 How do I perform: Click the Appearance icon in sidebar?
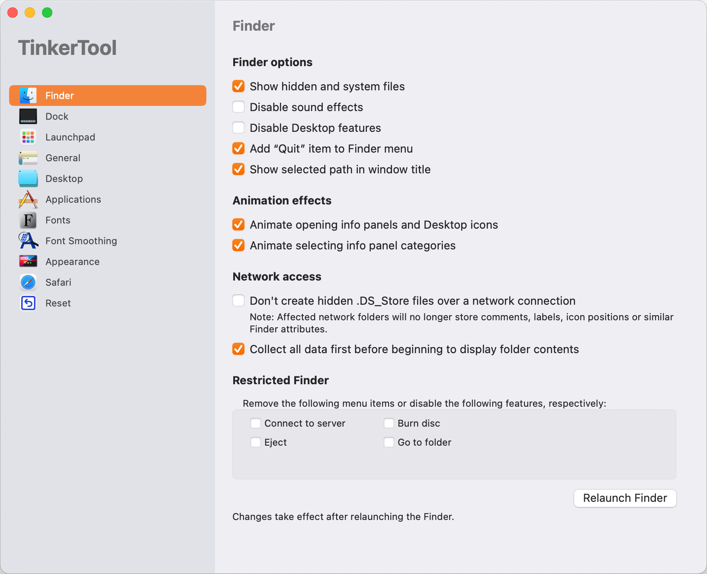28,261
